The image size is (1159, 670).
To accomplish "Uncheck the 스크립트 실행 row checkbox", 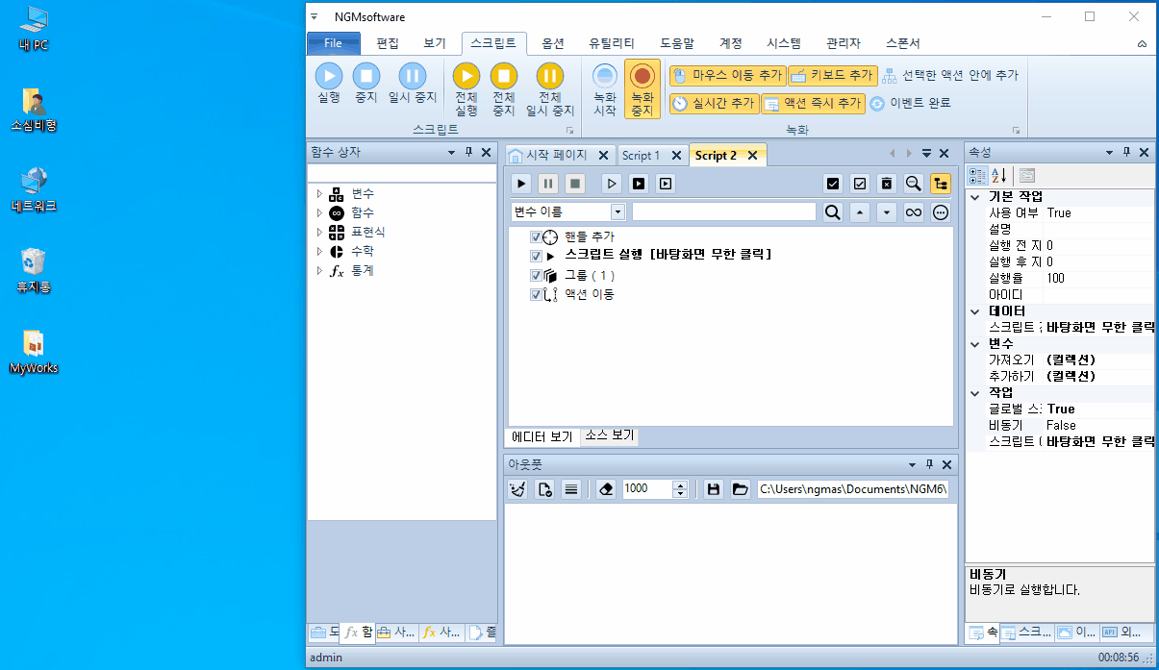I will 536,257.
